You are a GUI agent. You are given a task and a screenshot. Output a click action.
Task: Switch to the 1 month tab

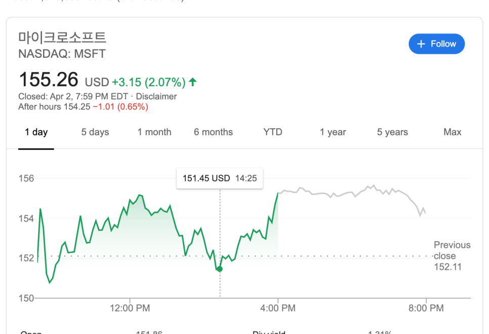(x=154, y=132)
